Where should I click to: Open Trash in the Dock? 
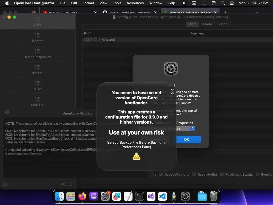[x=214, y=196]
